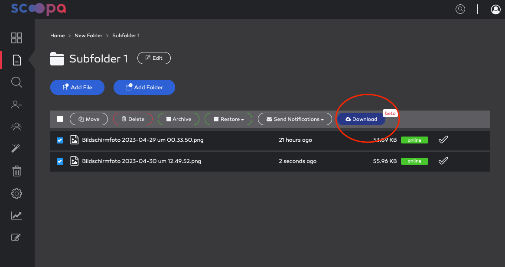Expand the Restore dropdown
The width and height of the screenshot is (505, 267).
228,119
